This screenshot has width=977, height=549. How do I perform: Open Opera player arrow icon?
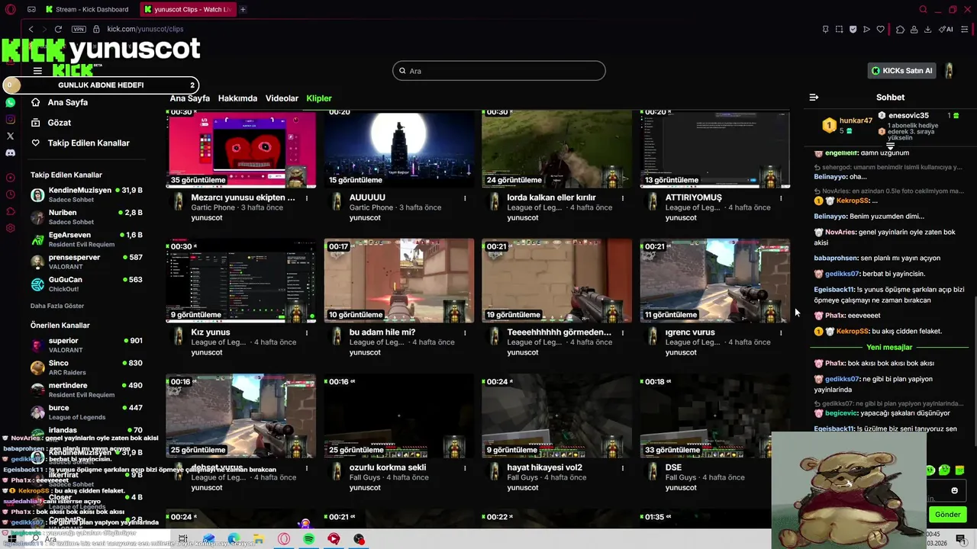coord(866,29)
